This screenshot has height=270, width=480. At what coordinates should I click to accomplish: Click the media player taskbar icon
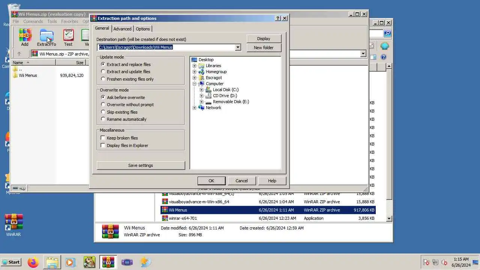[70, 262]
